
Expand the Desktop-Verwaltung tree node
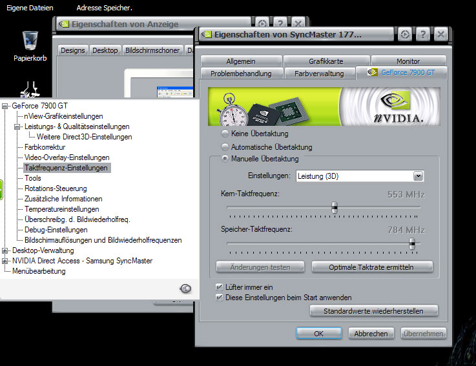5,250
